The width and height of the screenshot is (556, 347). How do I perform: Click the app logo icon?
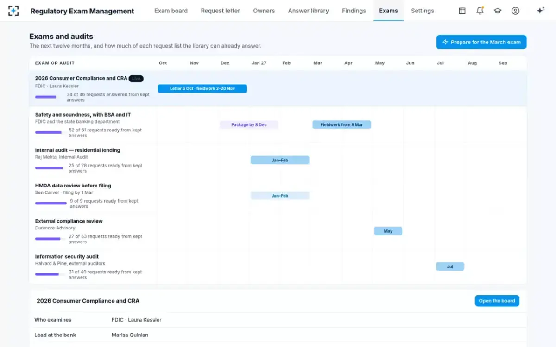pos(13,11)
